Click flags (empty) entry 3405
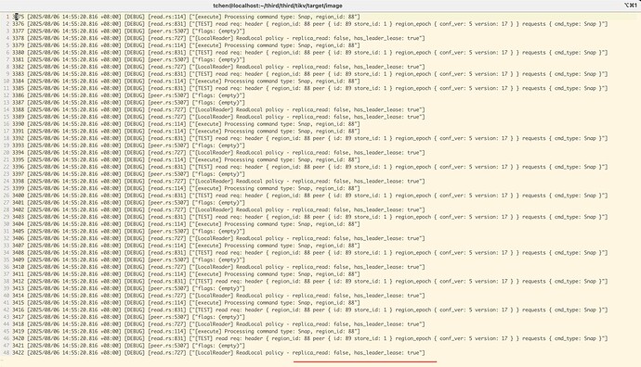Viewport: 641px width, 367px height. (129, 231)
